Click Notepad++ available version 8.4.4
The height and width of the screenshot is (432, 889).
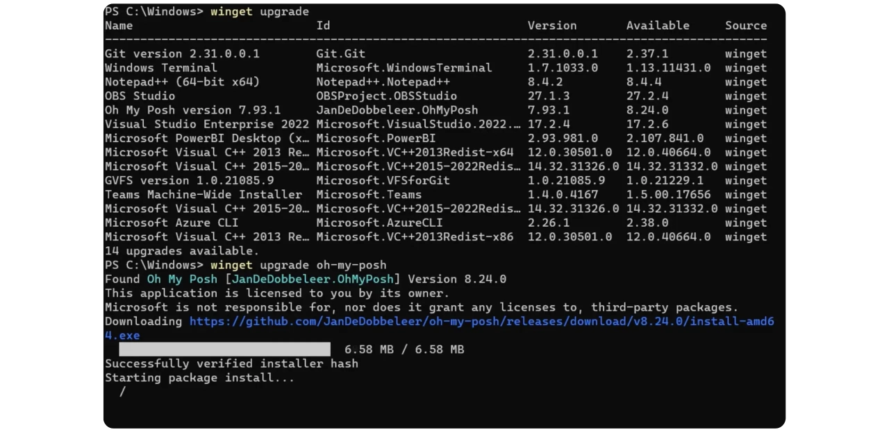(644, 82)
